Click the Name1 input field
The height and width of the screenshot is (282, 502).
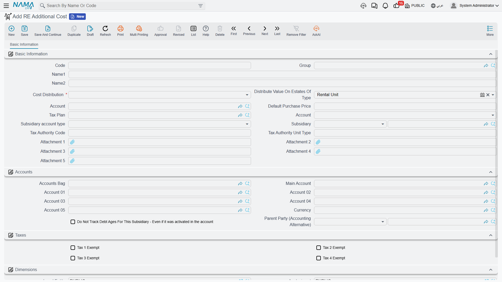click(282, 74)
